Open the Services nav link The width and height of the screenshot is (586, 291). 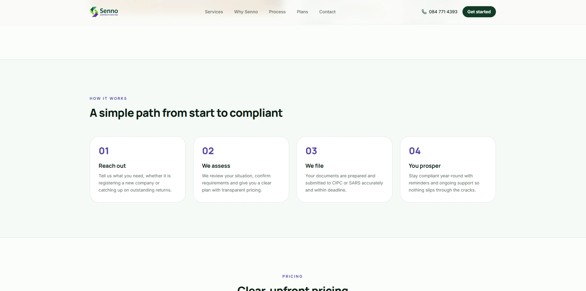(x=214, y=12)
